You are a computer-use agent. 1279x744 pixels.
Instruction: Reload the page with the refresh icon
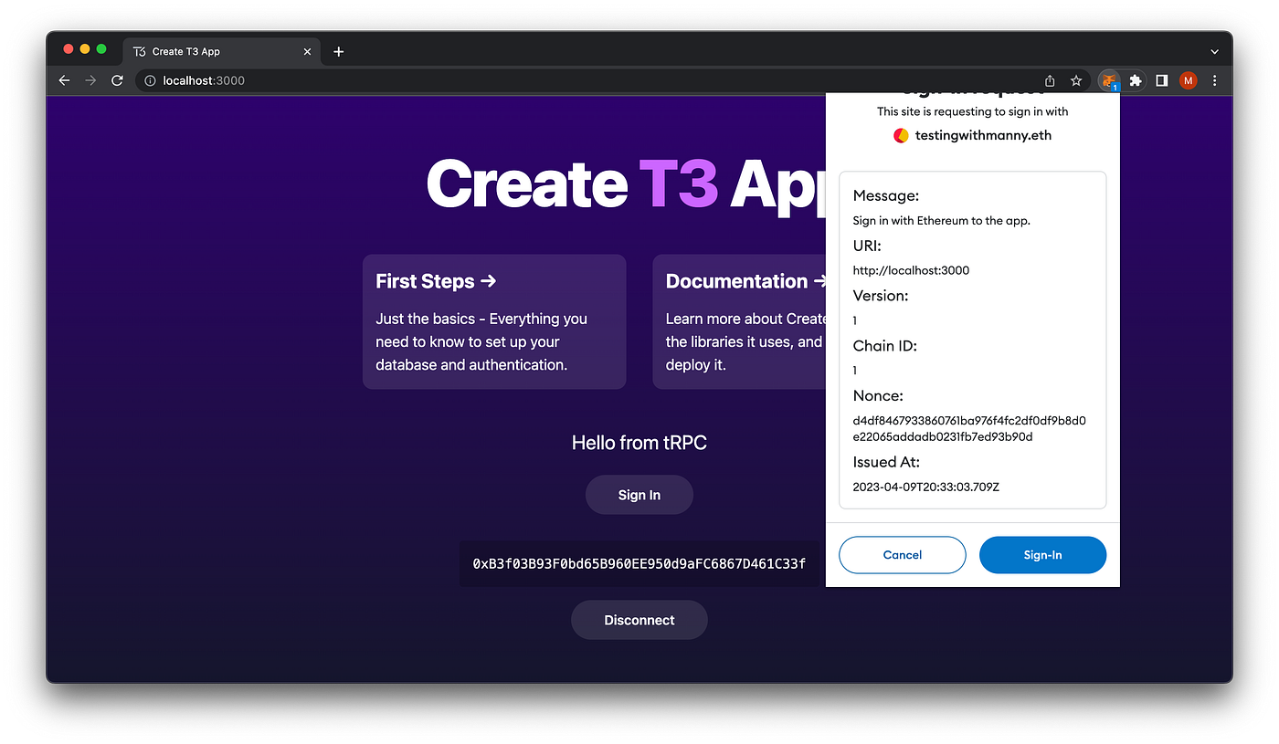[x=117, y=80]
